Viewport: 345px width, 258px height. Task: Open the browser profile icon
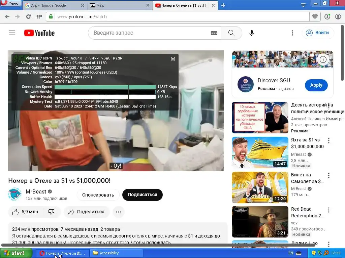pyautogui.click(x=338, y=16)
